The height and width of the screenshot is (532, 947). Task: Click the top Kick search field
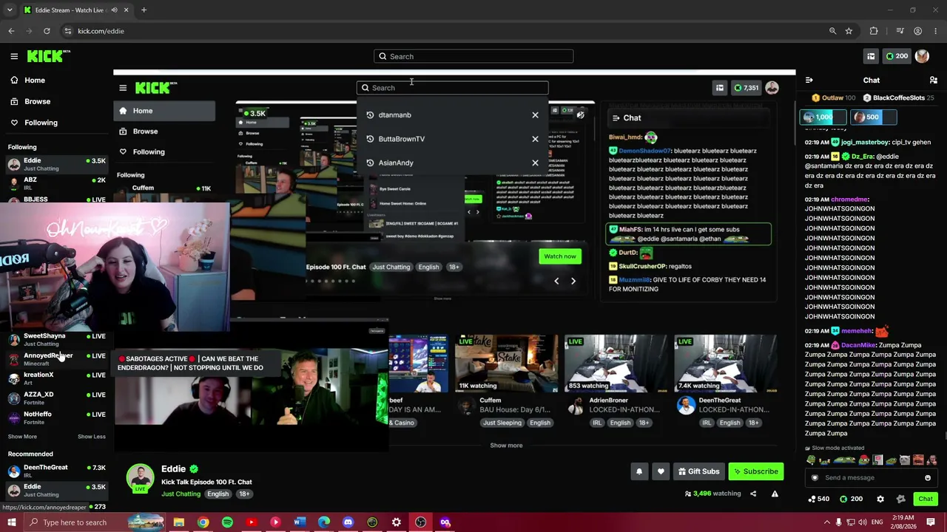473,56
